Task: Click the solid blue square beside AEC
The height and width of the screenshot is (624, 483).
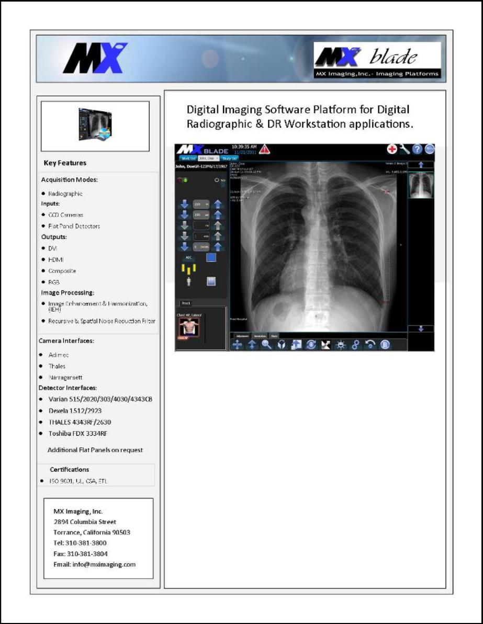Action: tap(211, 257)
